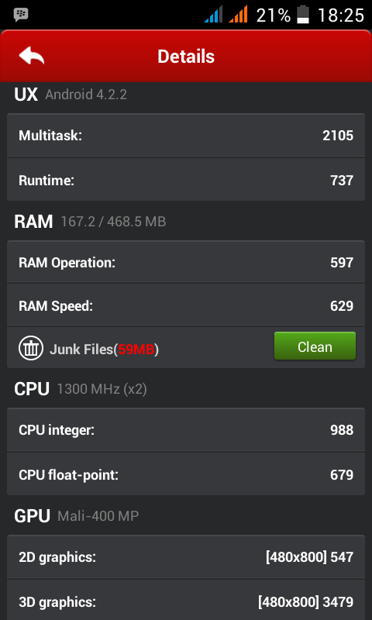Viewport: 372px width, 620px height.
Task: Tap the orange signal strength icon
Action: pyautogui.click(x=239, y=14)
